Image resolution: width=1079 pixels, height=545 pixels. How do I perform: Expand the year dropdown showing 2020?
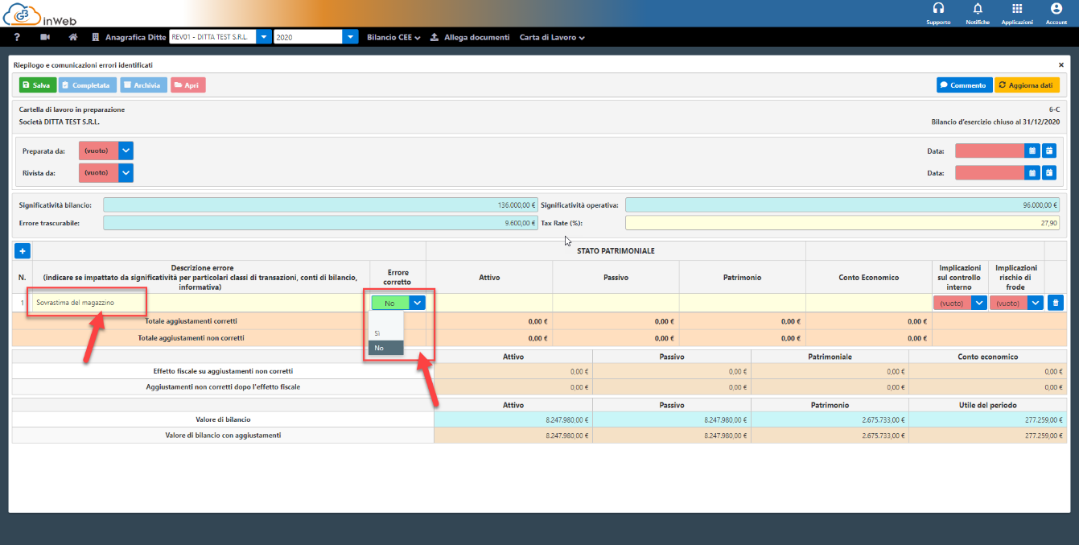point(350,37)
